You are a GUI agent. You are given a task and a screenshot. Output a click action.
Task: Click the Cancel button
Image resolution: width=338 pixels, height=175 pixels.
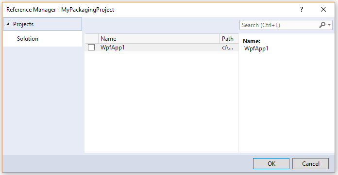(x=310, y=163)
